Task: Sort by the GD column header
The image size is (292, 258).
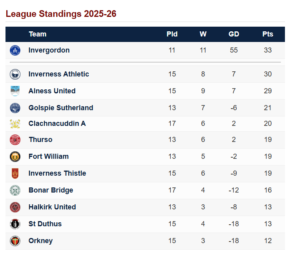Action: (x=234, y=34)
